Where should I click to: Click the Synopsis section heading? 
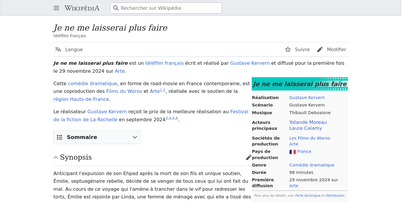point(76,157)
